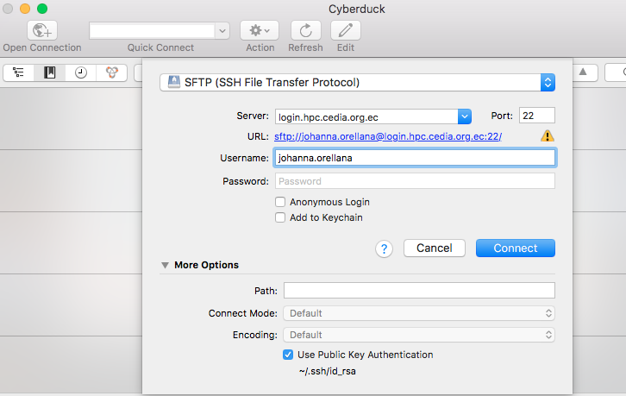The image size is (626, 396).
Task: Switch to the History clock view
Action: point(81,72)
